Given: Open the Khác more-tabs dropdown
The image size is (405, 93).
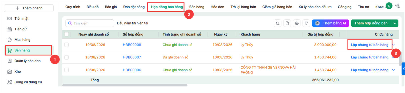Looking at the screenshot, I should (380, 7).
